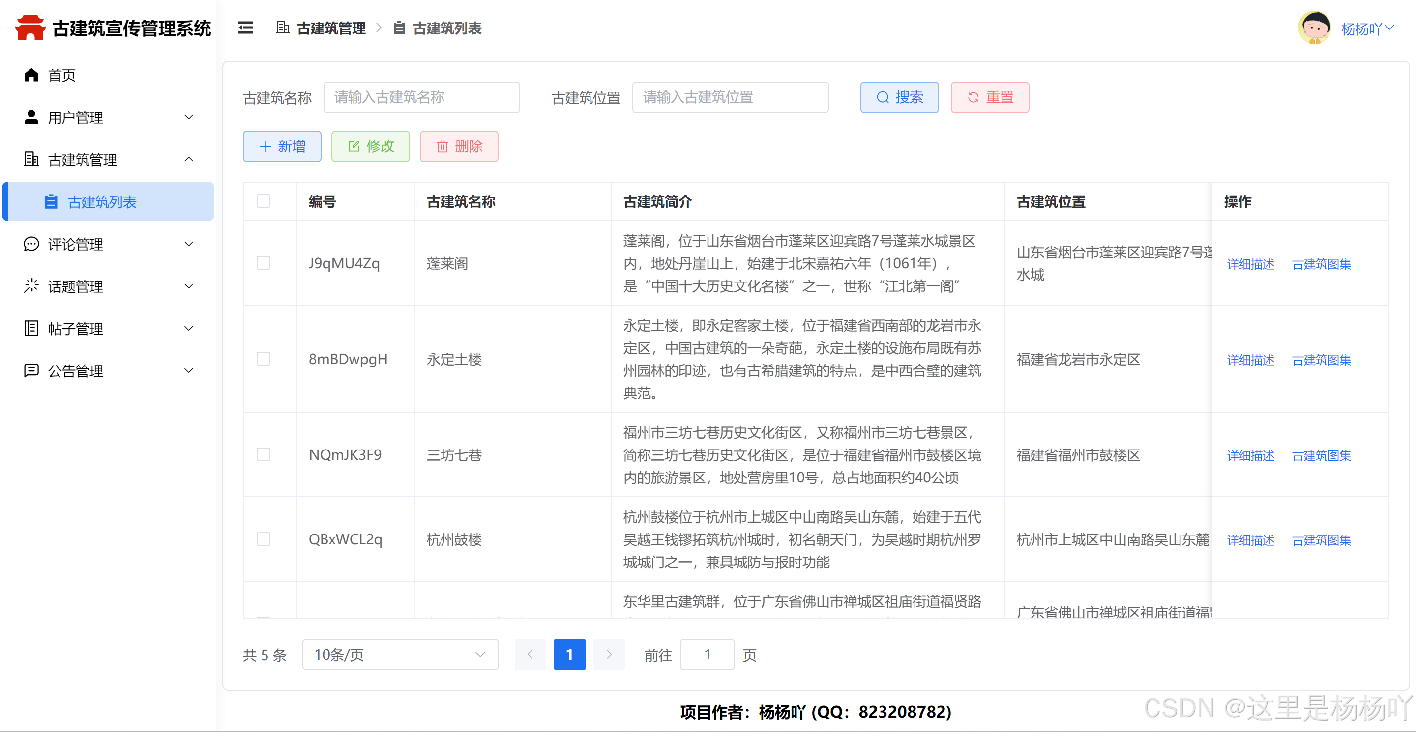Screen dimensions: 1416x732
Task: Click the user avatar picture
Action: [1314, 28]
